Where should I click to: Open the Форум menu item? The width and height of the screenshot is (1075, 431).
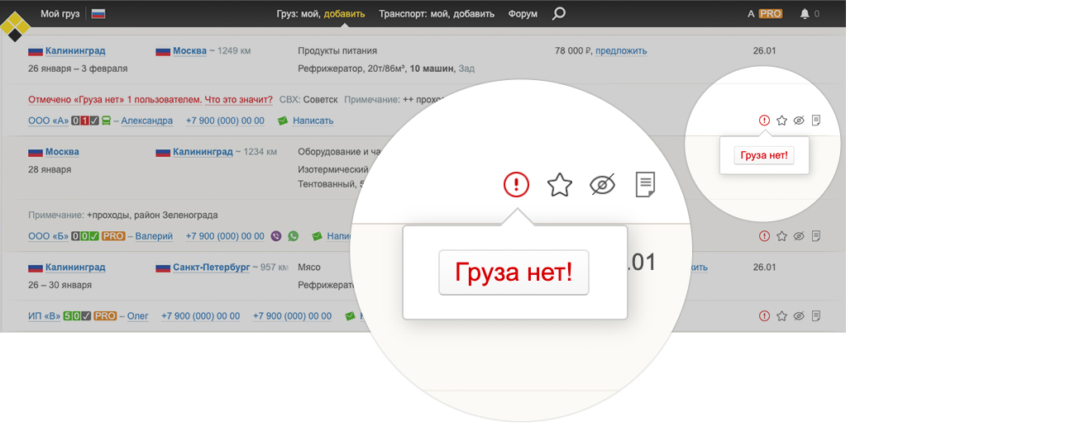click(x=523, y=14)
